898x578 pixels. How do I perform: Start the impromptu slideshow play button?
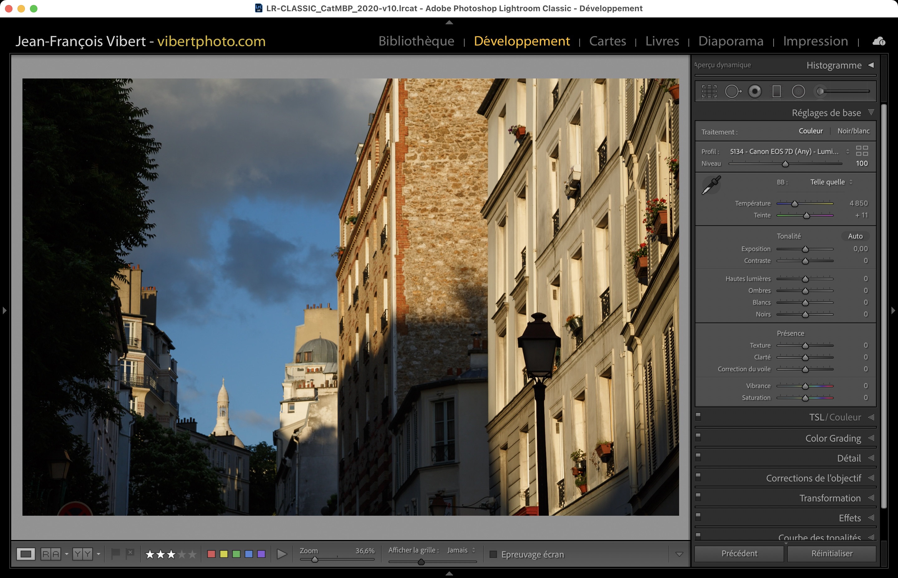(282, 554)
